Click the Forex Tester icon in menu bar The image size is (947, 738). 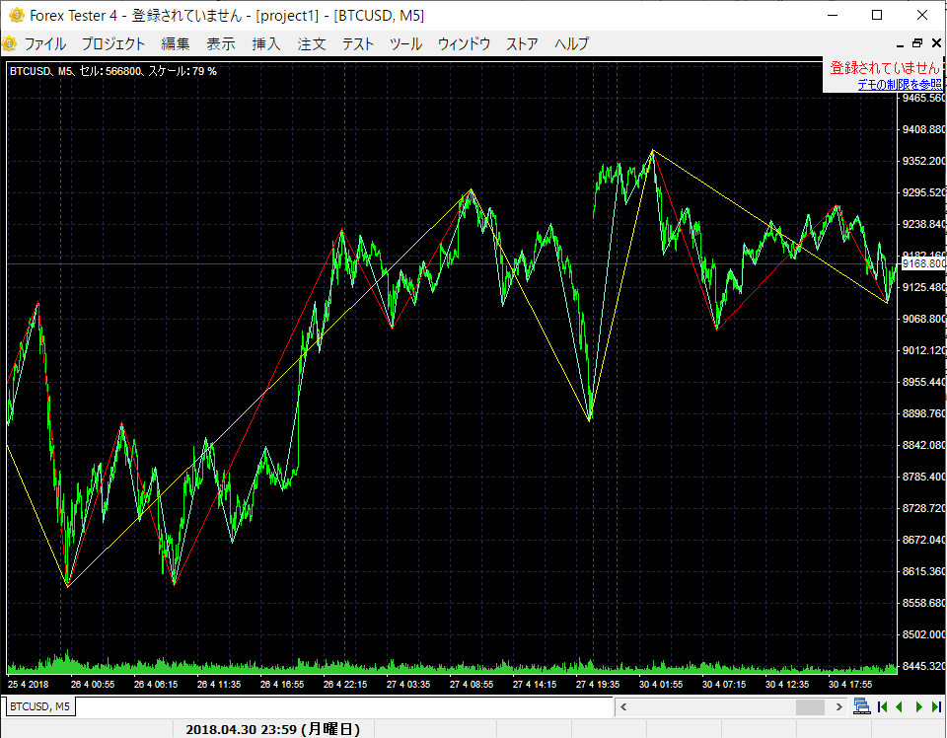(x=10, y=43)
